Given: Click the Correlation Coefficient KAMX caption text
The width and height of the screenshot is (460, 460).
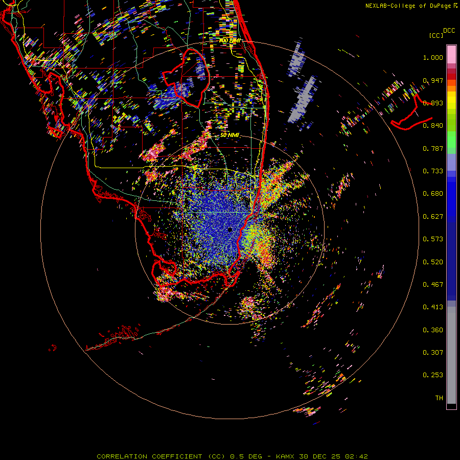Looking at the screenshot, I should 232,456.
